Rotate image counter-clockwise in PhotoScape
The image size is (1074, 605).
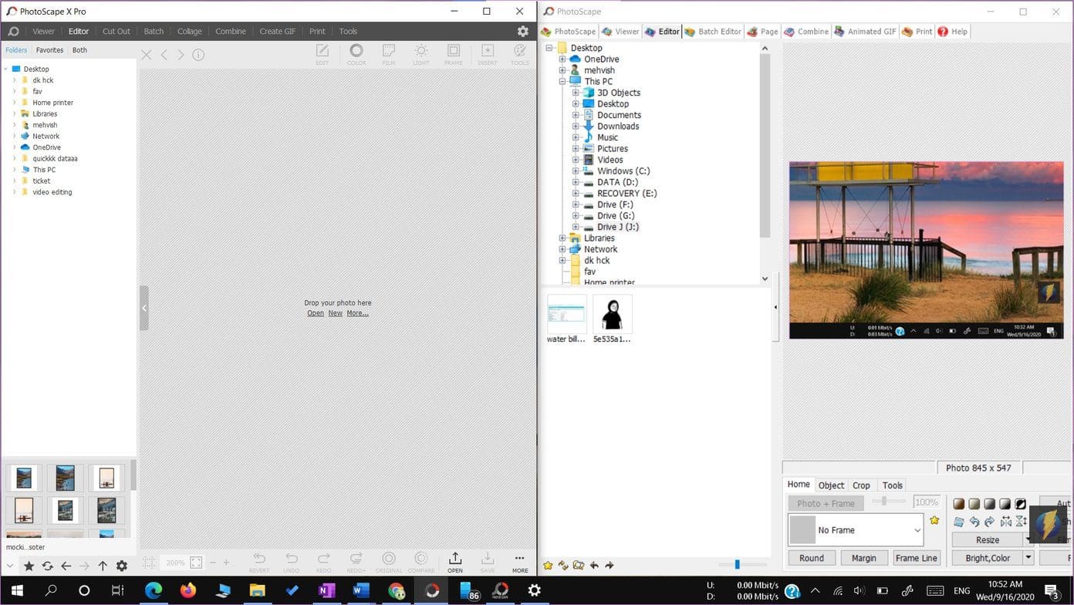(x=974, y=522)
